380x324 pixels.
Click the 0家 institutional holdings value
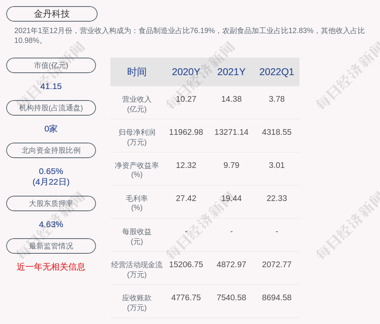pos(51,129)
